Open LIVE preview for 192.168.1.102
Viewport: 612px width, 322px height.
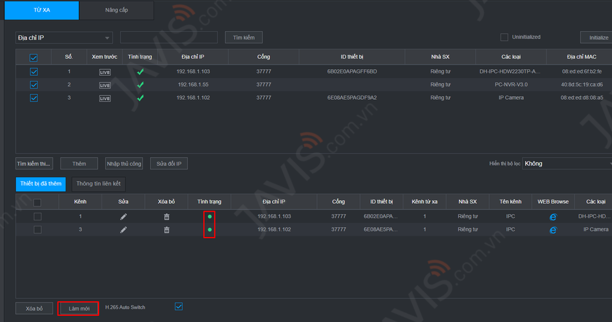pyautogui.click(x=105, y=99)
